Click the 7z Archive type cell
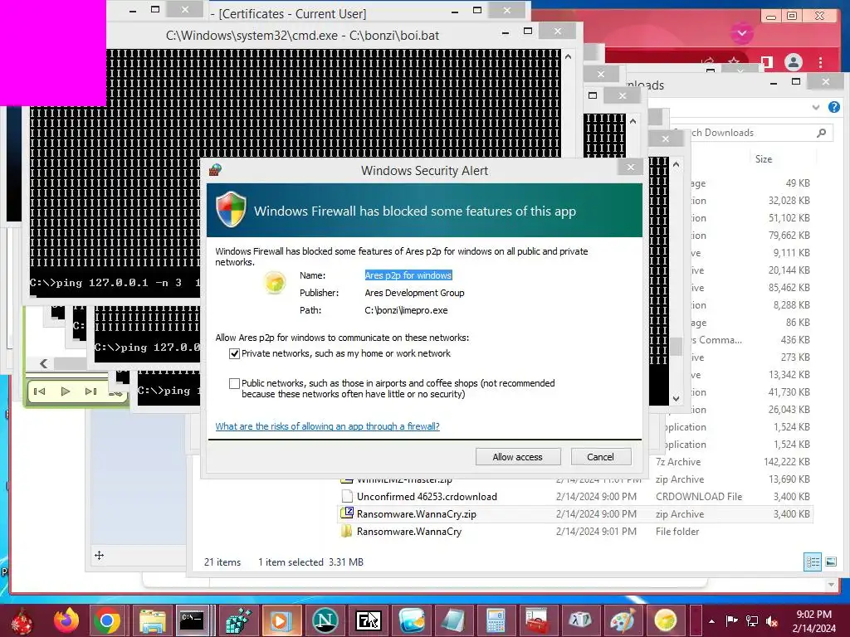 [678, 461]
